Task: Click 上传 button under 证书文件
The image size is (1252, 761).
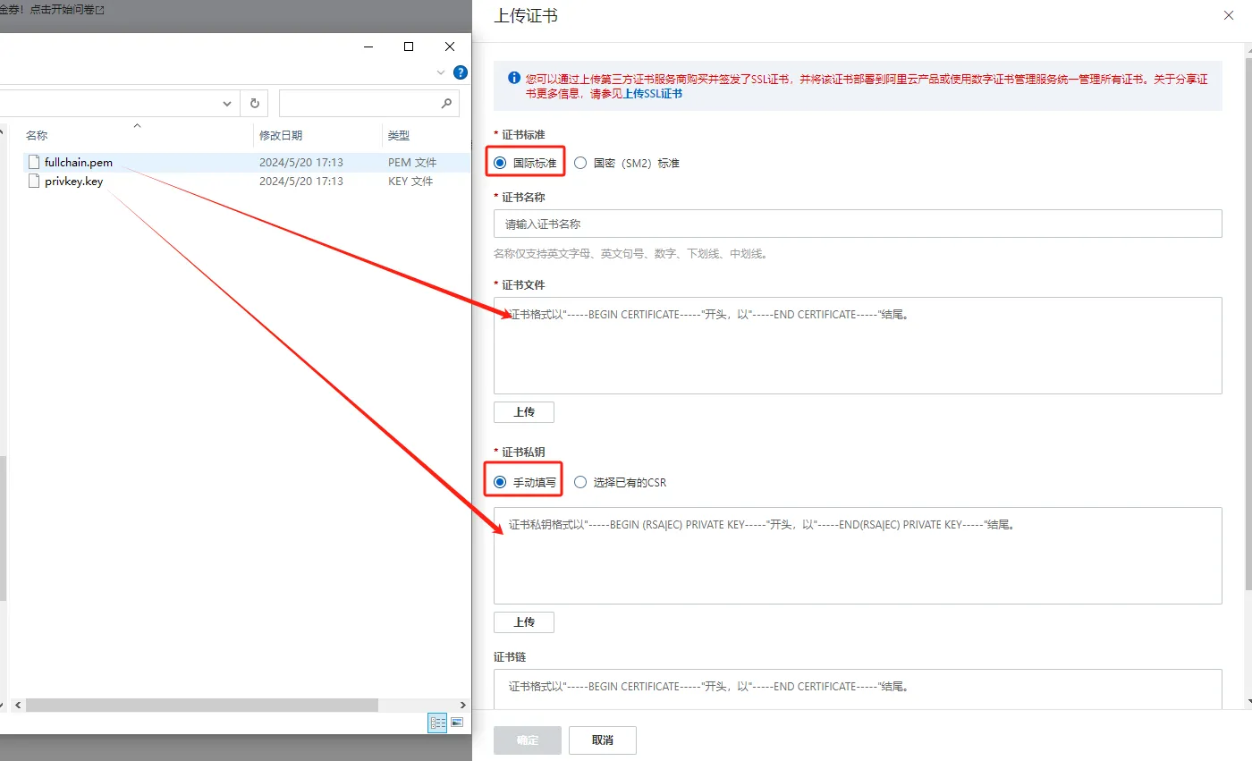Action: 524,412
